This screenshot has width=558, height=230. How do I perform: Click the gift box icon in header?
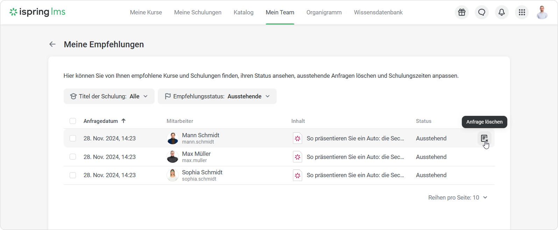click(462, 12)
